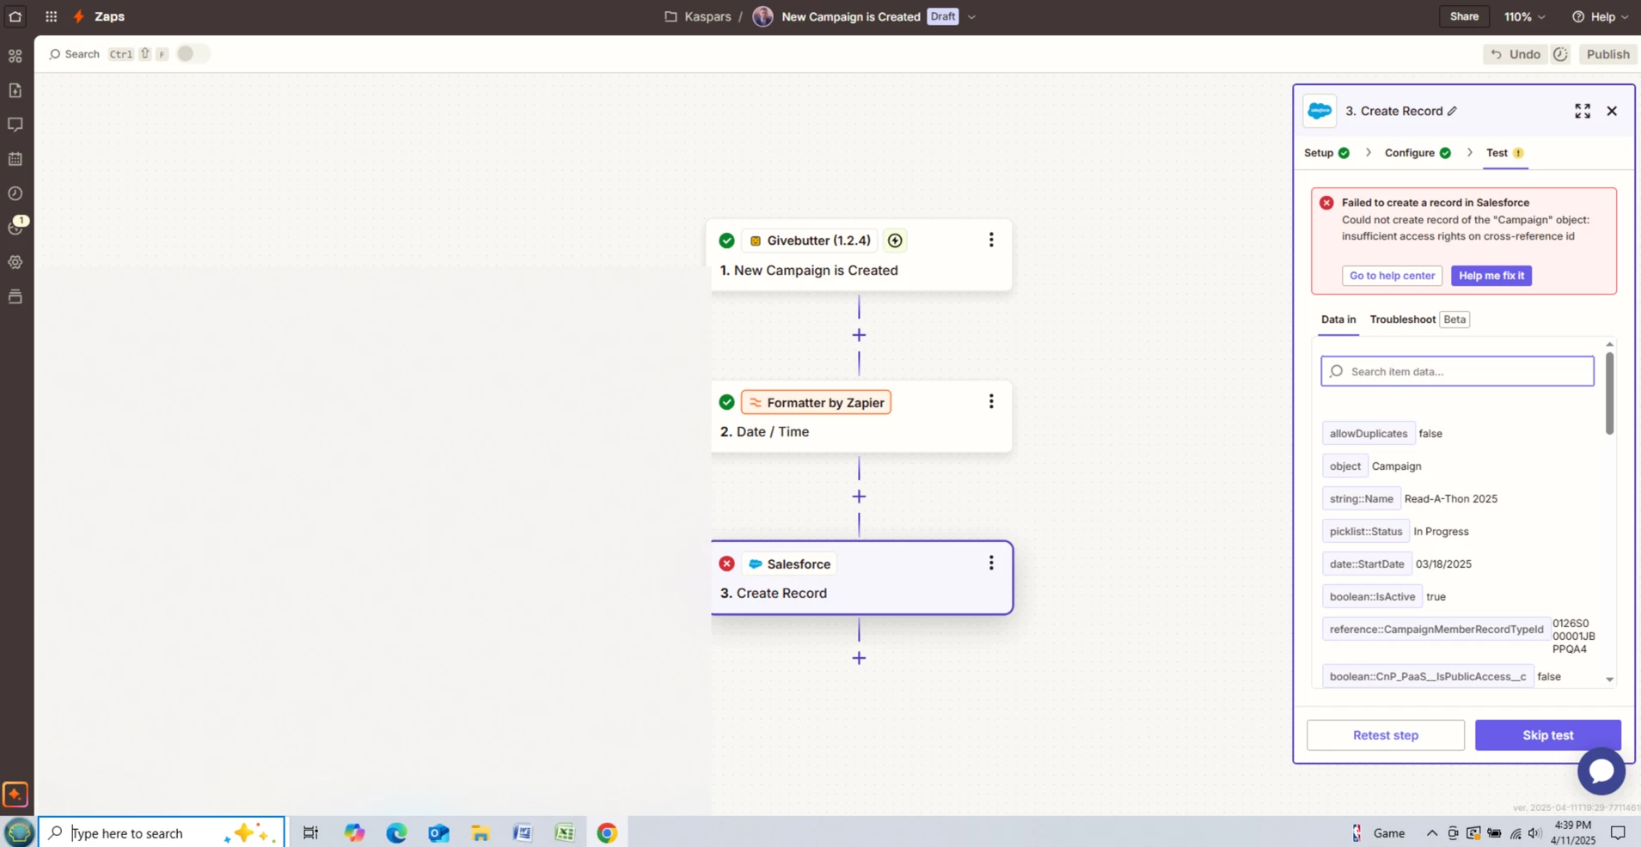Image resolution: width=1641 pixels, height=847 pixels.
Task: Open the Draft status dropdown arrow
Action: coord(972,17)
